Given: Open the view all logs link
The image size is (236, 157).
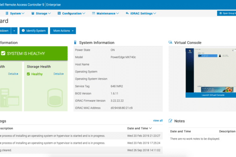Looking at the screenshot, I should tap(158, 120).
